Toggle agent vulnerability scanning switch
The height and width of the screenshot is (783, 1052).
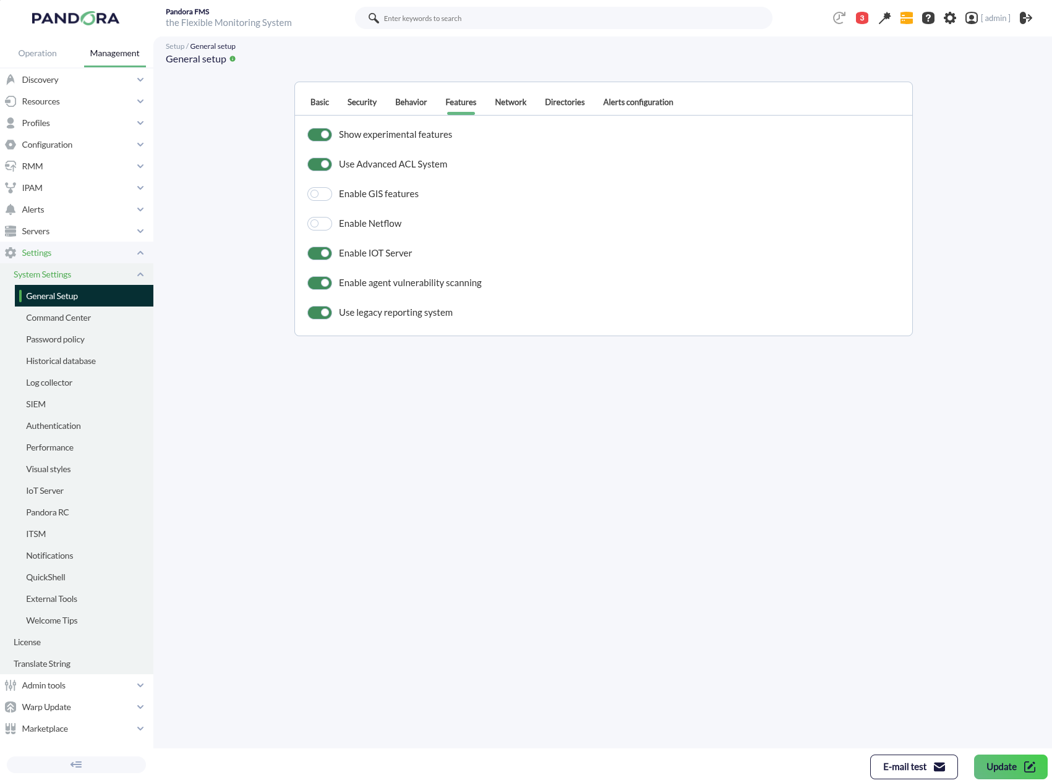[320, 283]
